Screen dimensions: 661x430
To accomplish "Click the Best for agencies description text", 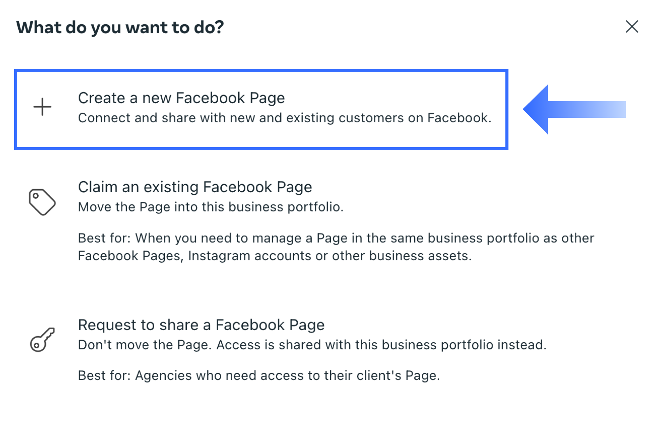I will [260, 375].
